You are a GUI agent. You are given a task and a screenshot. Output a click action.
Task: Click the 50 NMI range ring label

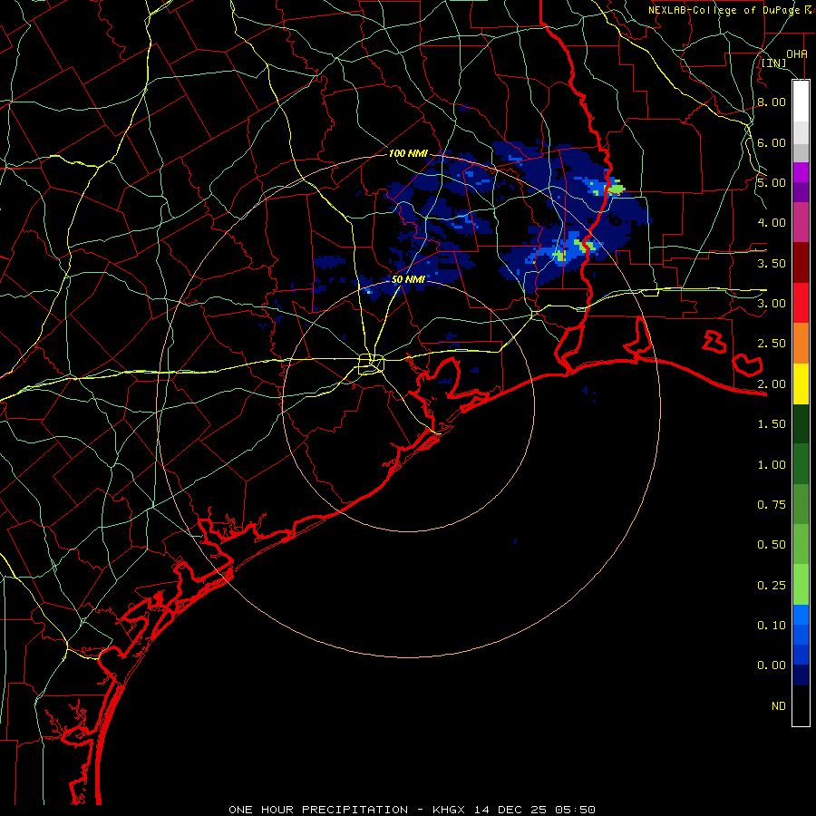pos(408,279)
